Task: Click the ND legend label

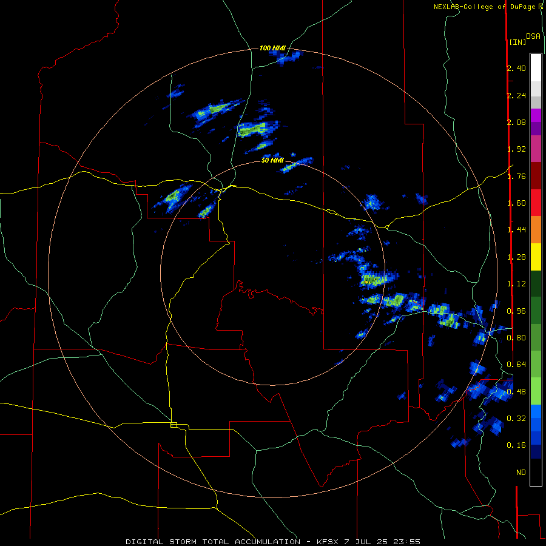Action: point(521,473)
